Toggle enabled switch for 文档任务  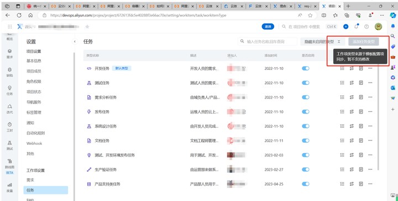point(306,140)
